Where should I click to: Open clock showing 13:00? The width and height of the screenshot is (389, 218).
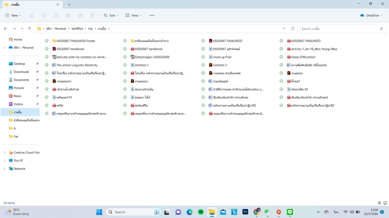[371, 212]
